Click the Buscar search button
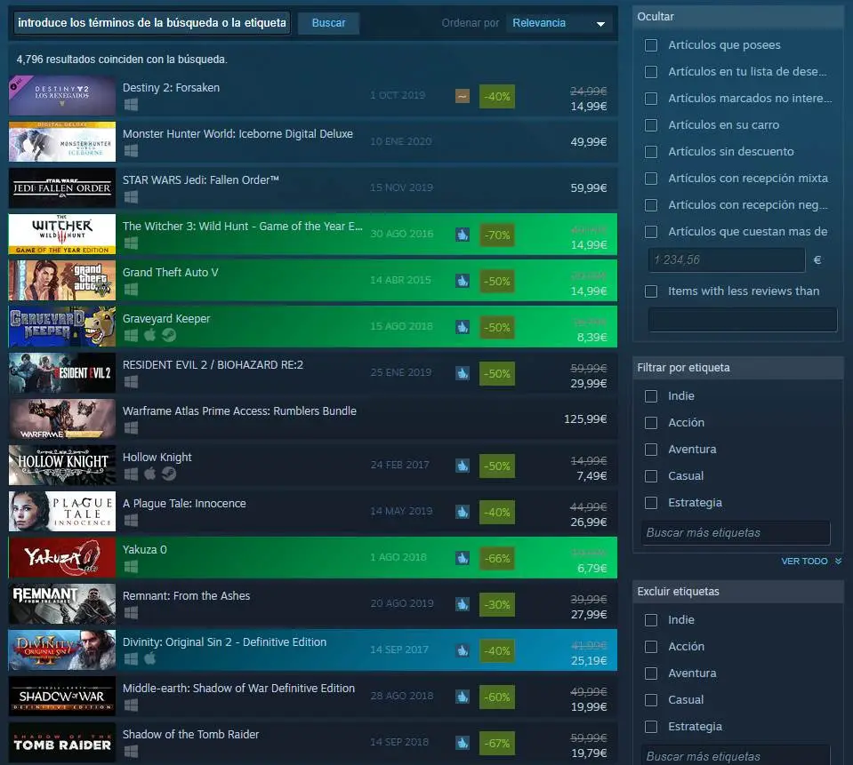Viewport: 853px width, 765px height. click(x=328, y=23)
